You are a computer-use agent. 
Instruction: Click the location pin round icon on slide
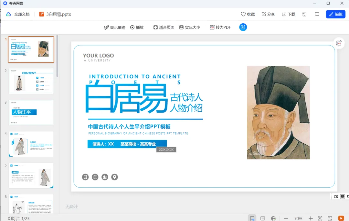click(114, 177)
